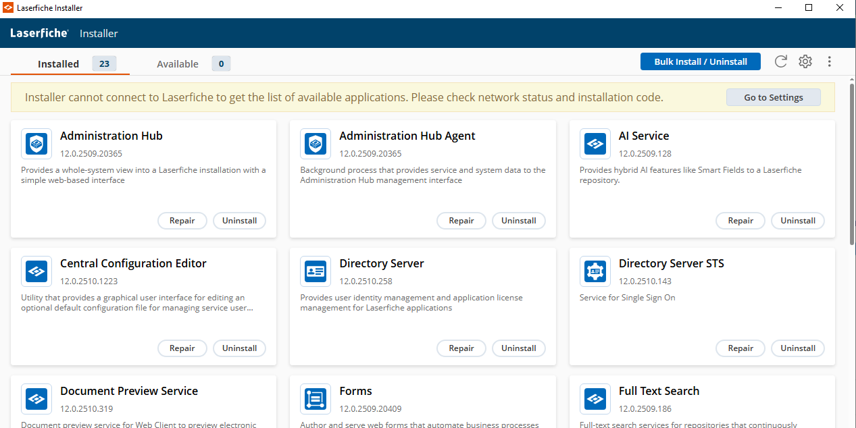
Task: Open the settings gear in toolbar
Action: coord(805,61)
